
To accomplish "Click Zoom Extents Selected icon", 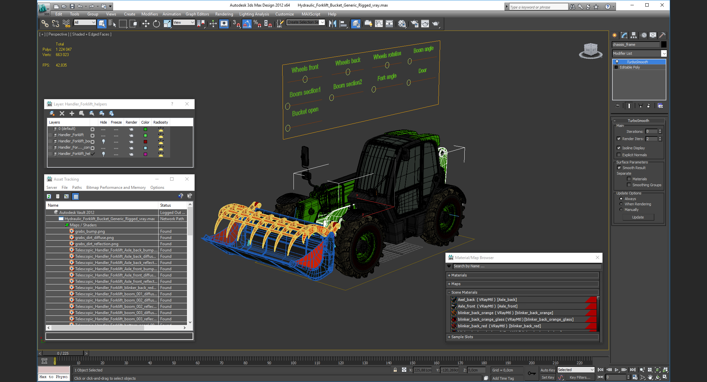I will coord(658,370).
